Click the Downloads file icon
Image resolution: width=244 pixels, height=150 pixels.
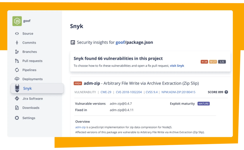(17, 108)
